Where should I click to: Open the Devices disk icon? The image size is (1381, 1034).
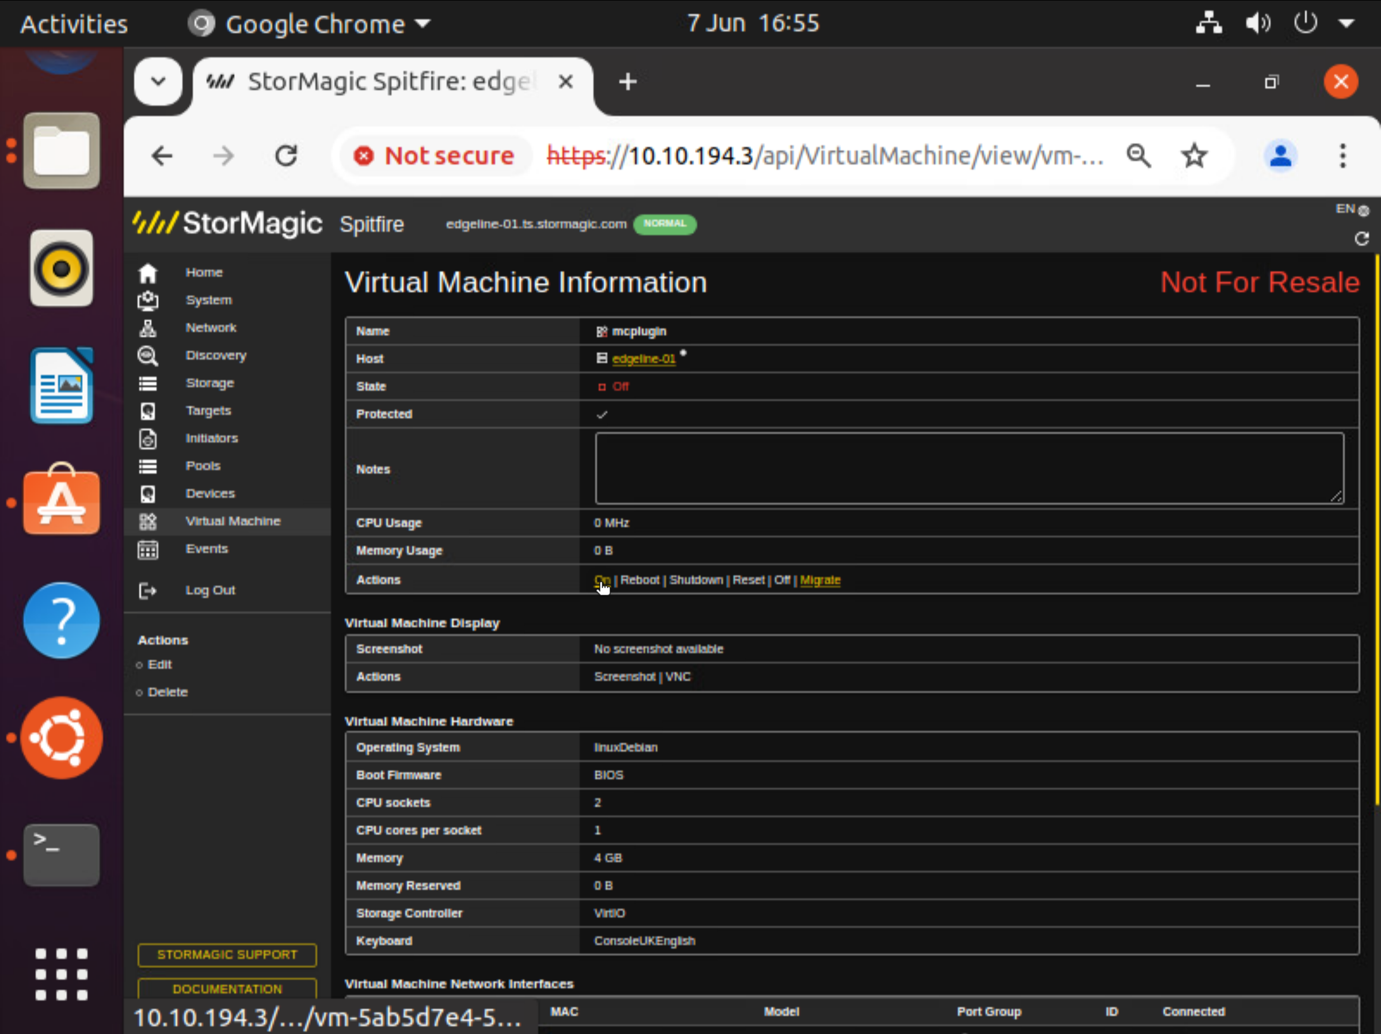click(x=148, y=494)
